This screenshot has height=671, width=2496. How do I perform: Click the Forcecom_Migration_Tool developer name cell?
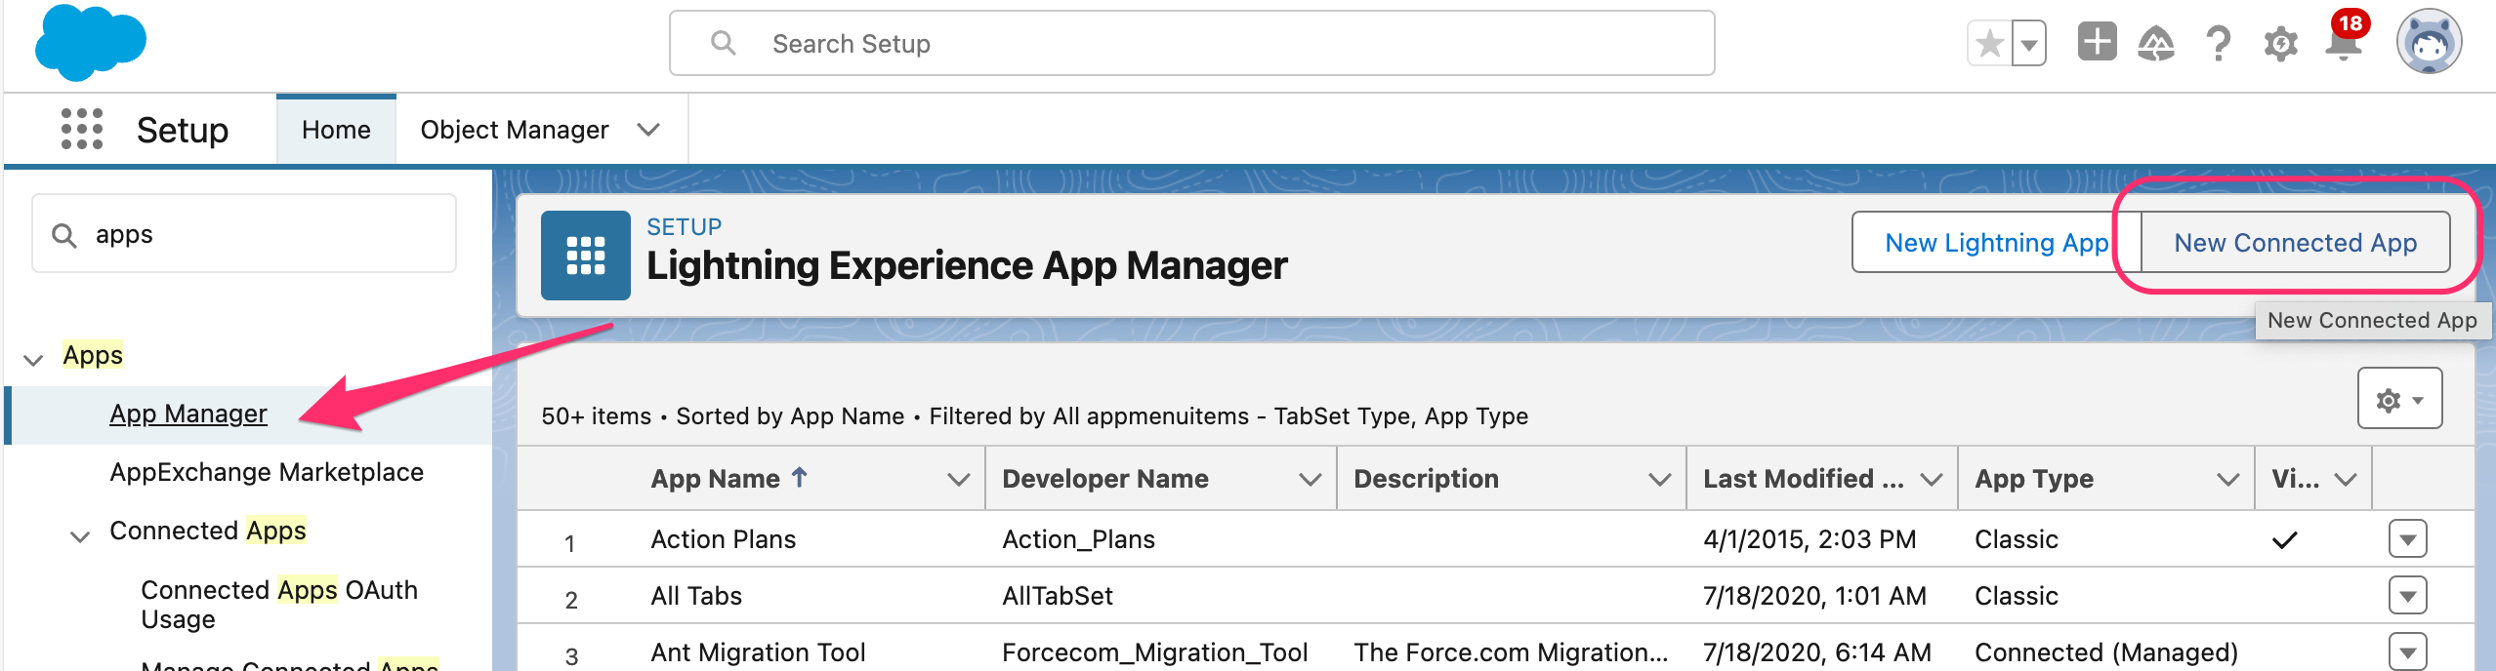1154,651
